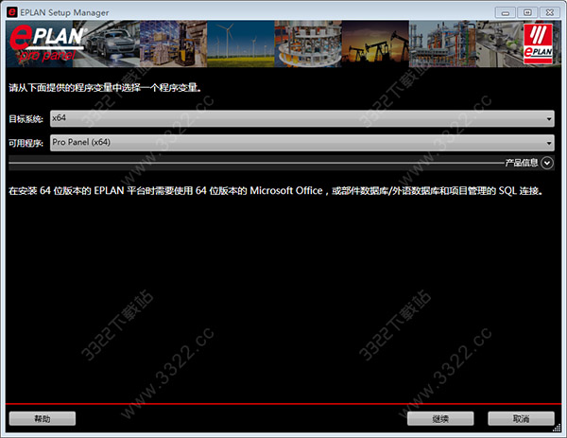Expand the 产品信息 section chevron
This screenshot has height=438, width=567.
coord(547,163)
